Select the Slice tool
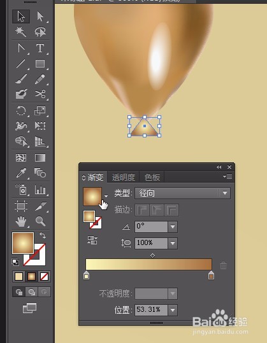This screenshot has height=343, width=267. coord(40,206)
